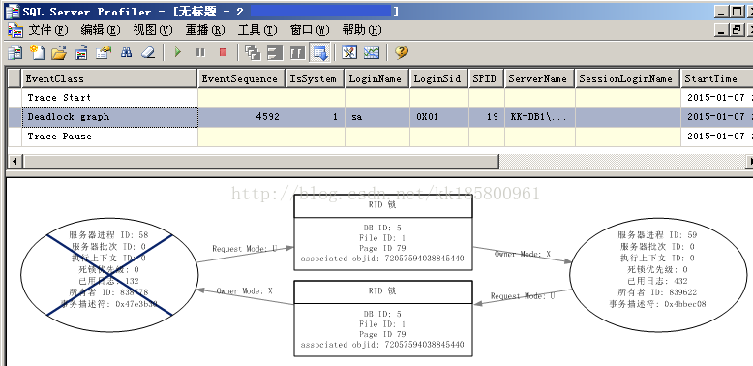
Task: Click the Request Mode: U label near process 58
Action: click(x=245, y=249)
